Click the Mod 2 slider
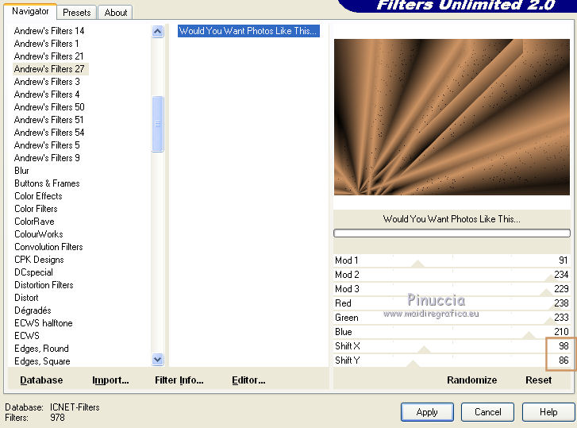Viewport: 577px width, 428px height. (x=452, y=275)
